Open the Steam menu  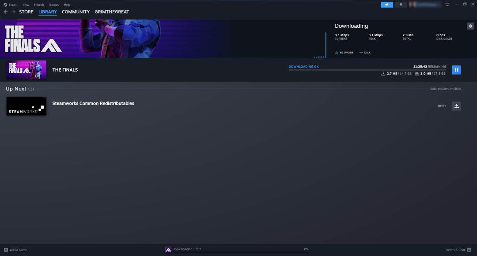[13, 4]
